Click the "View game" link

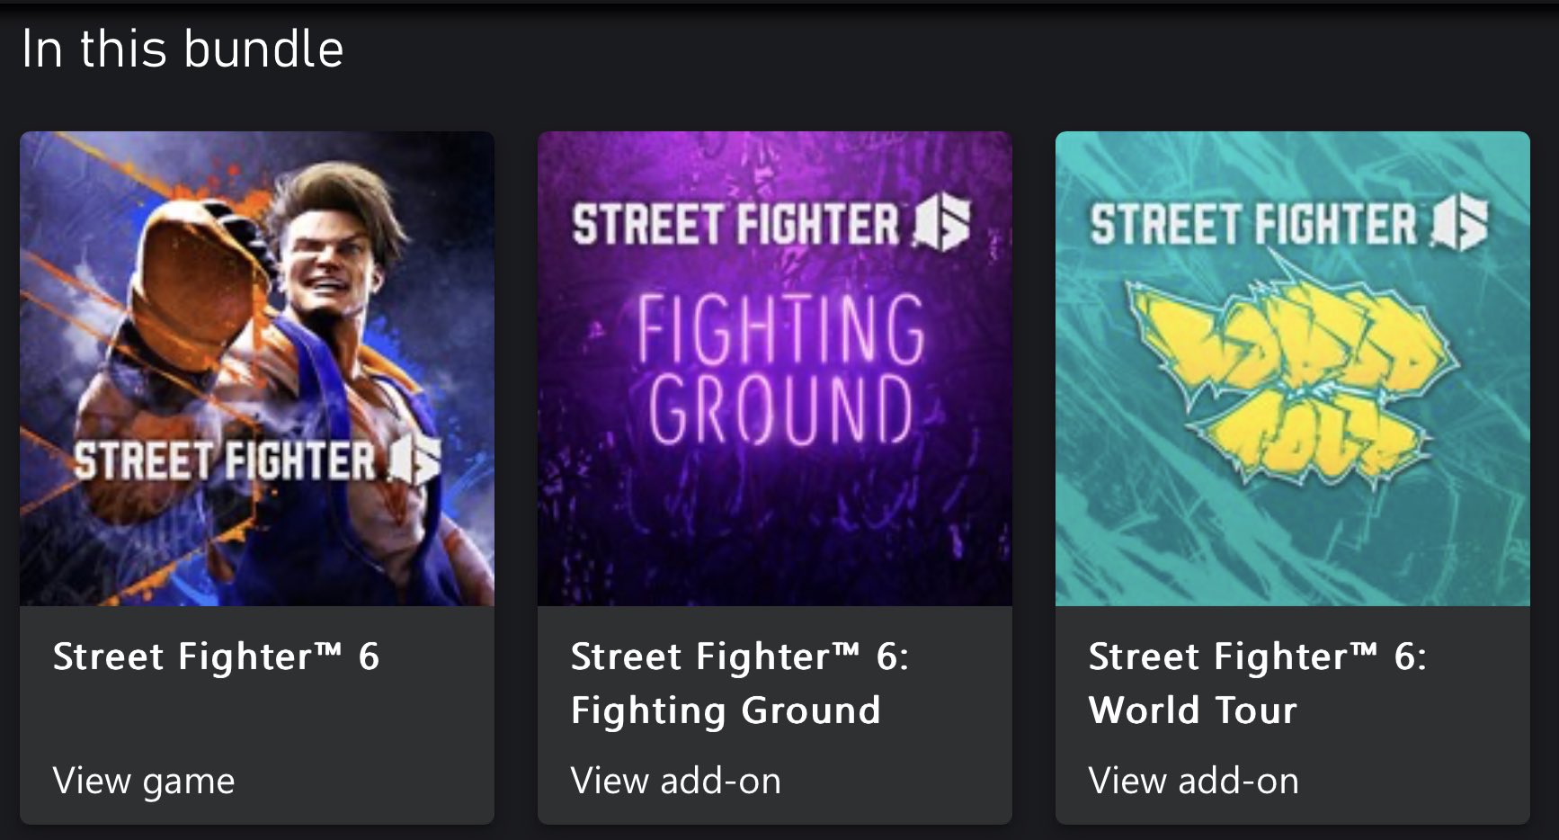point(144,780)
